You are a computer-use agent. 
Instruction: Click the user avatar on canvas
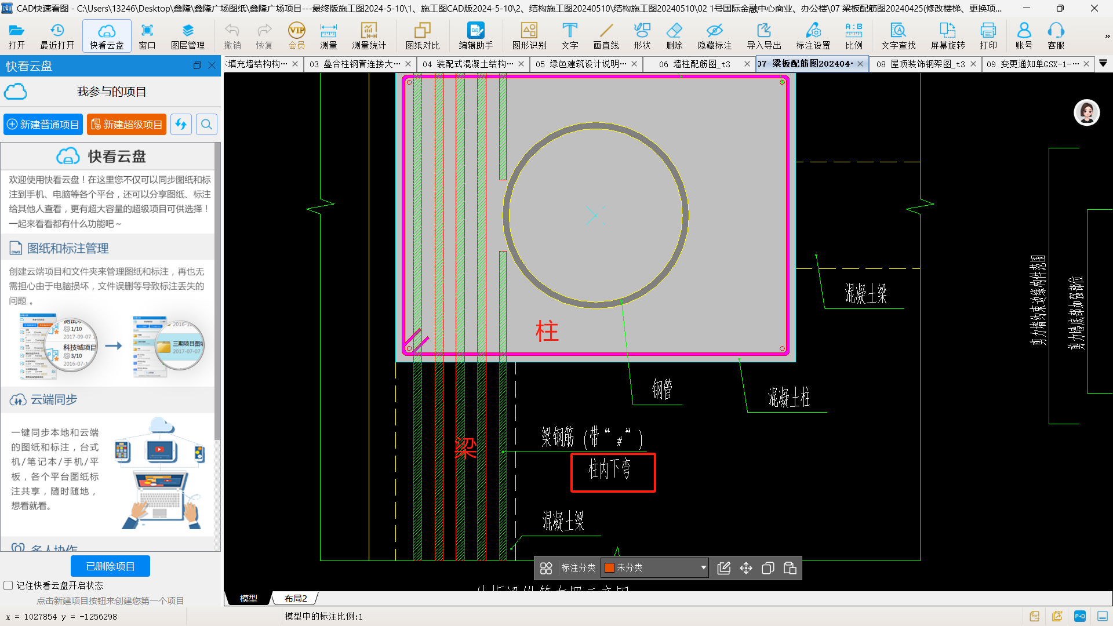pyautogui.click(x=1087, y=112)
